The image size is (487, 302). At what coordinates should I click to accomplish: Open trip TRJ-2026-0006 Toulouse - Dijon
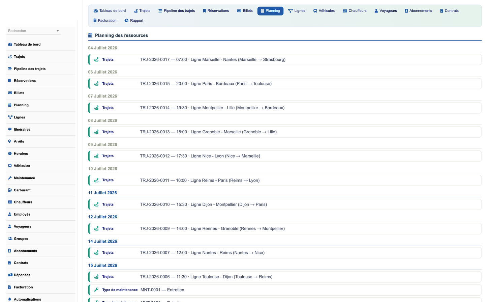(x=285, y=277)
